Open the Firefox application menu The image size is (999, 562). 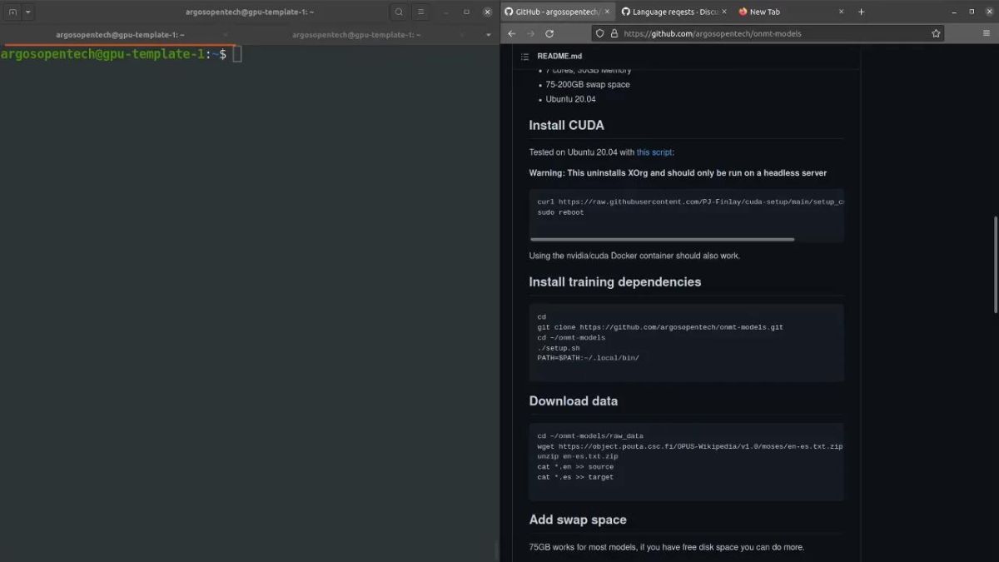[x=987, y=33]
